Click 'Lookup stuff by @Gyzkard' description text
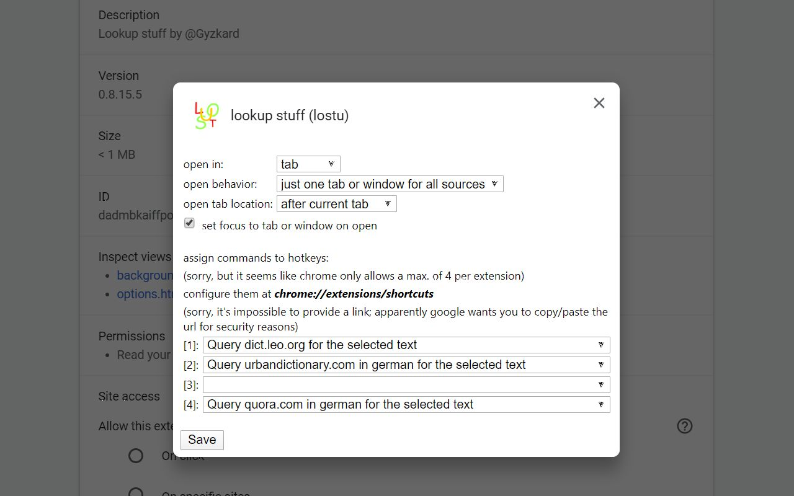This screenshot has height=496, width=794. [169, 33]
